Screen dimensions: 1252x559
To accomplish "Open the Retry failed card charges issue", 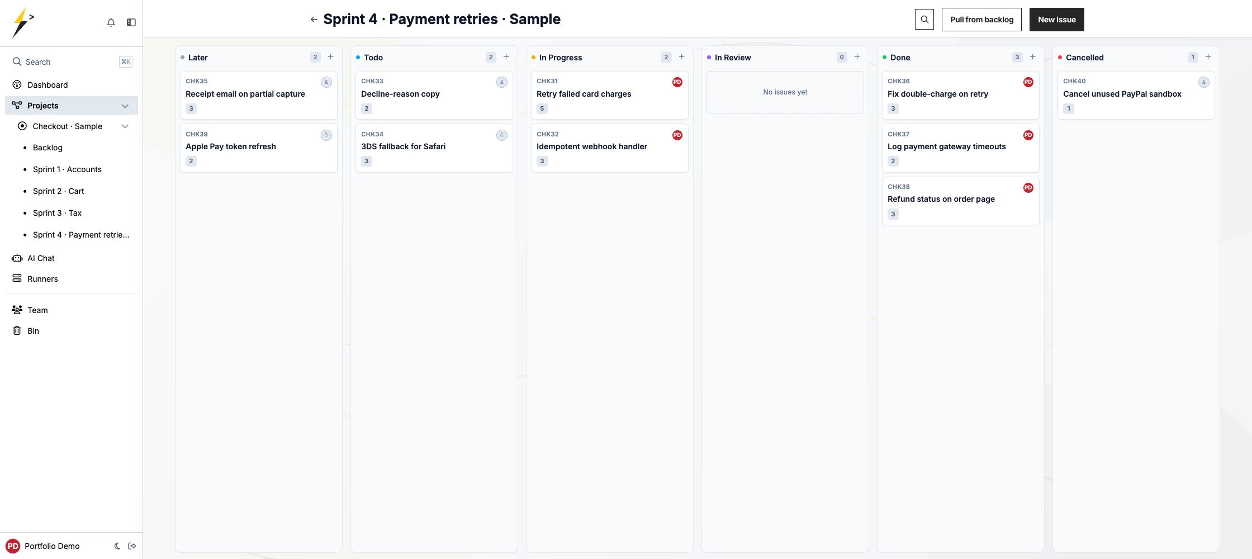I will 609,95.
